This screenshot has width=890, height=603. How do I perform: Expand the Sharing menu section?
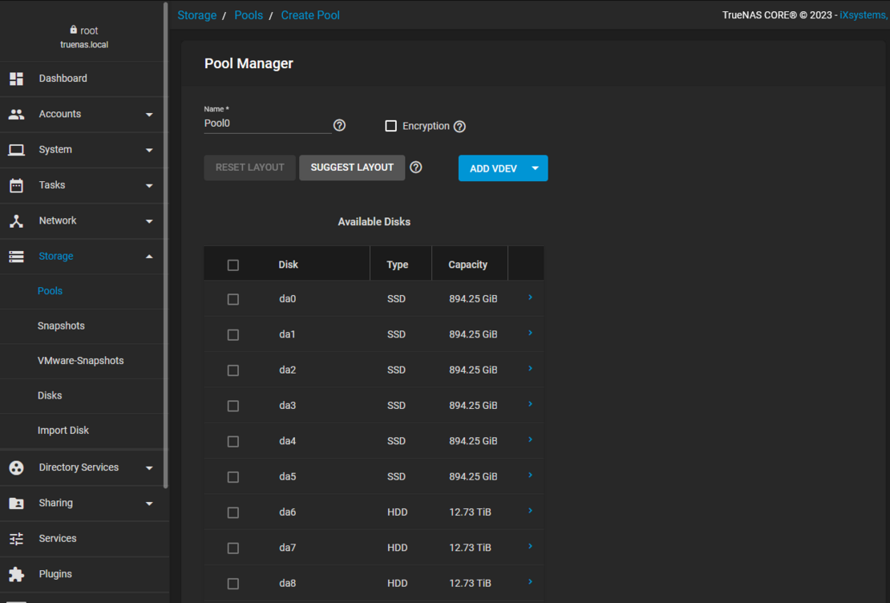click(x=149, y=504)
